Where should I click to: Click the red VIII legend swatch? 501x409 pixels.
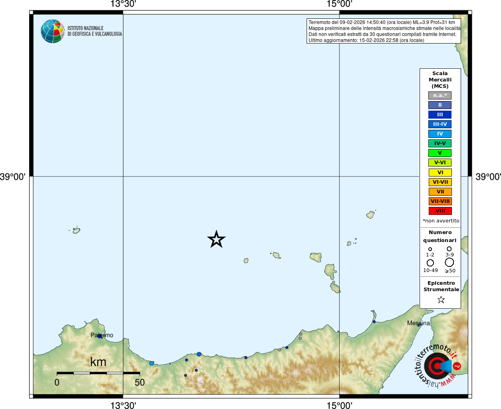pos(440,211)
